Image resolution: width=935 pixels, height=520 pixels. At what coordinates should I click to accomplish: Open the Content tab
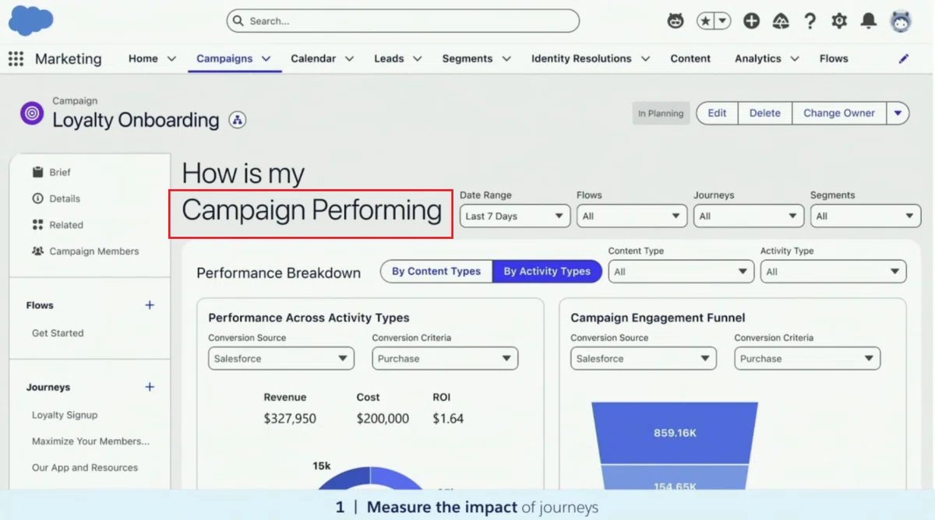690,58
